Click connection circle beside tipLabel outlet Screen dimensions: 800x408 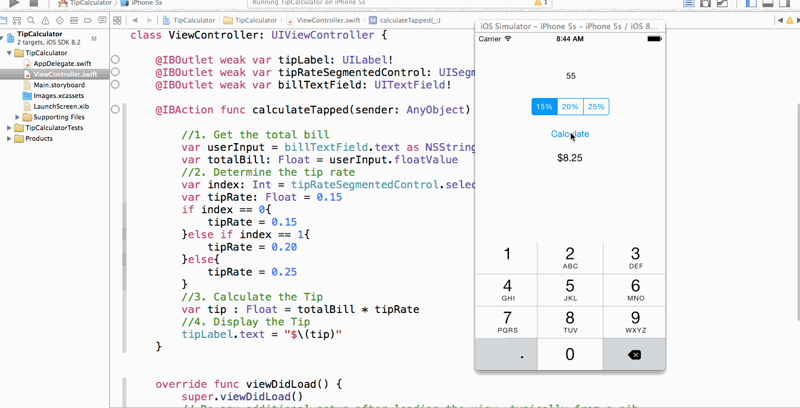pyautogui.click(x=115, y=60)
